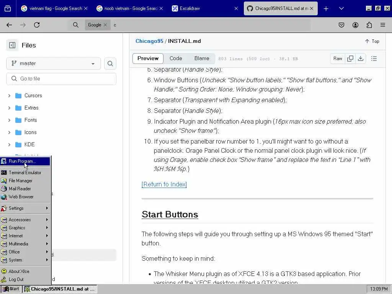Image resolution: width=392 pixels, height=294 pixels.
Task: Choose Log Out in Start menu
Action: pos(25,279)
